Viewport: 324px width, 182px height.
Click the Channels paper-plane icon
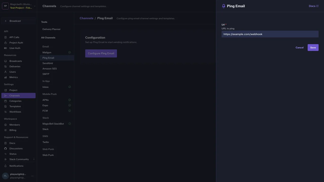pos(6,96)
